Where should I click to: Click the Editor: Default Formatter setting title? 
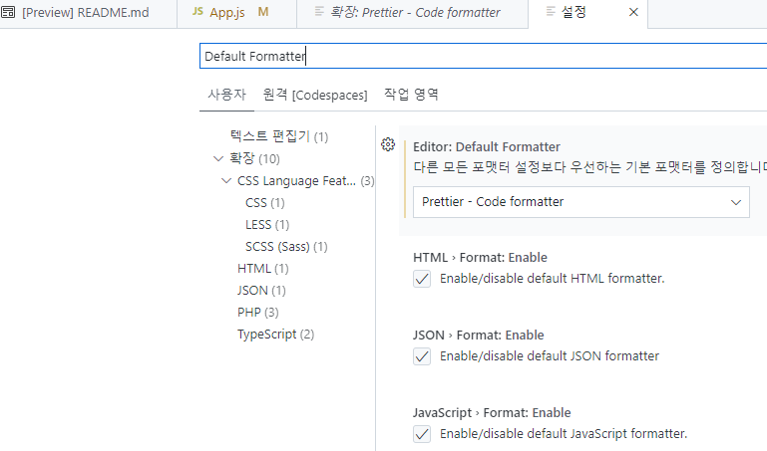point(486,147)
